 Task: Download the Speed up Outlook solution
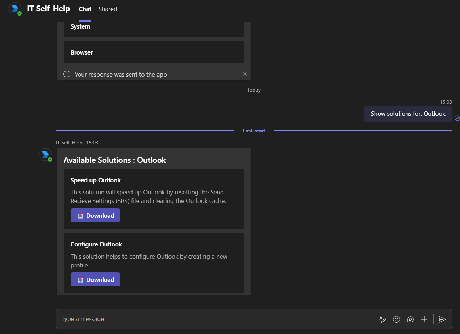95,215
